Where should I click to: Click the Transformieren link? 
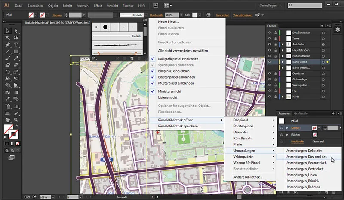[243, 15]
